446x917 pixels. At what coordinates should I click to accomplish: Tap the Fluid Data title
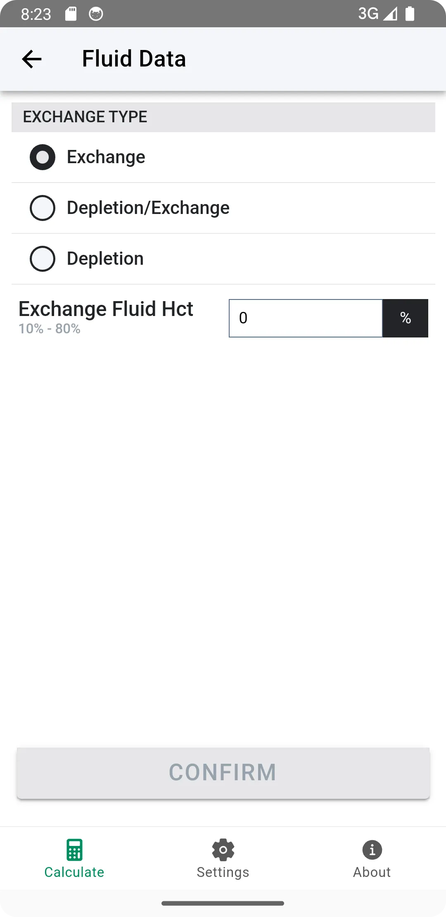134,59
